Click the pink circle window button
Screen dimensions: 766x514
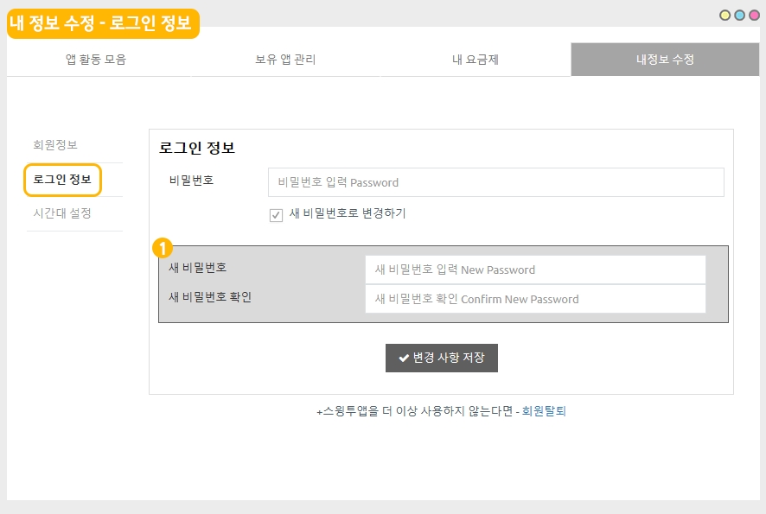[x=753, y=16]
